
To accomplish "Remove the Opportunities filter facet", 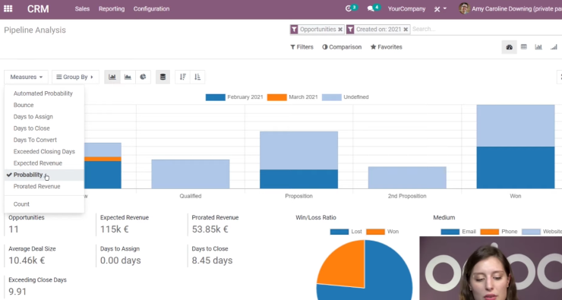I will point(340,30).
